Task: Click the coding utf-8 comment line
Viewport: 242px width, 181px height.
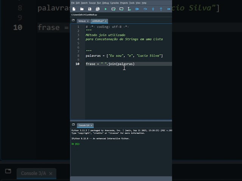Action: click(x=107, y=27)
